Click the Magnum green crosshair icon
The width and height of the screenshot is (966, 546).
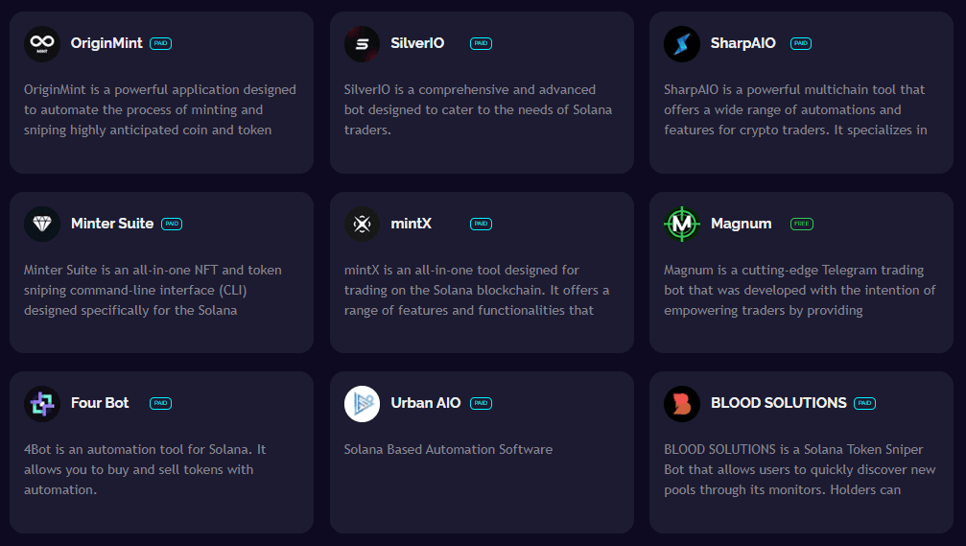(x=682, y=224)
